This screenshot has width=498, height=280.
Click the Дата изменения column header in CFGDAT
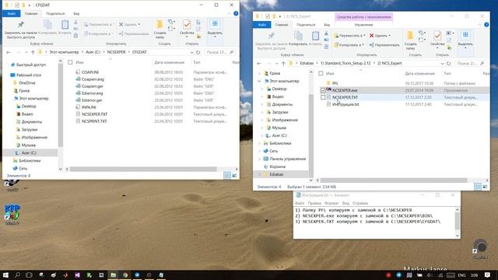pyautogui.click(x=170, y=62)
